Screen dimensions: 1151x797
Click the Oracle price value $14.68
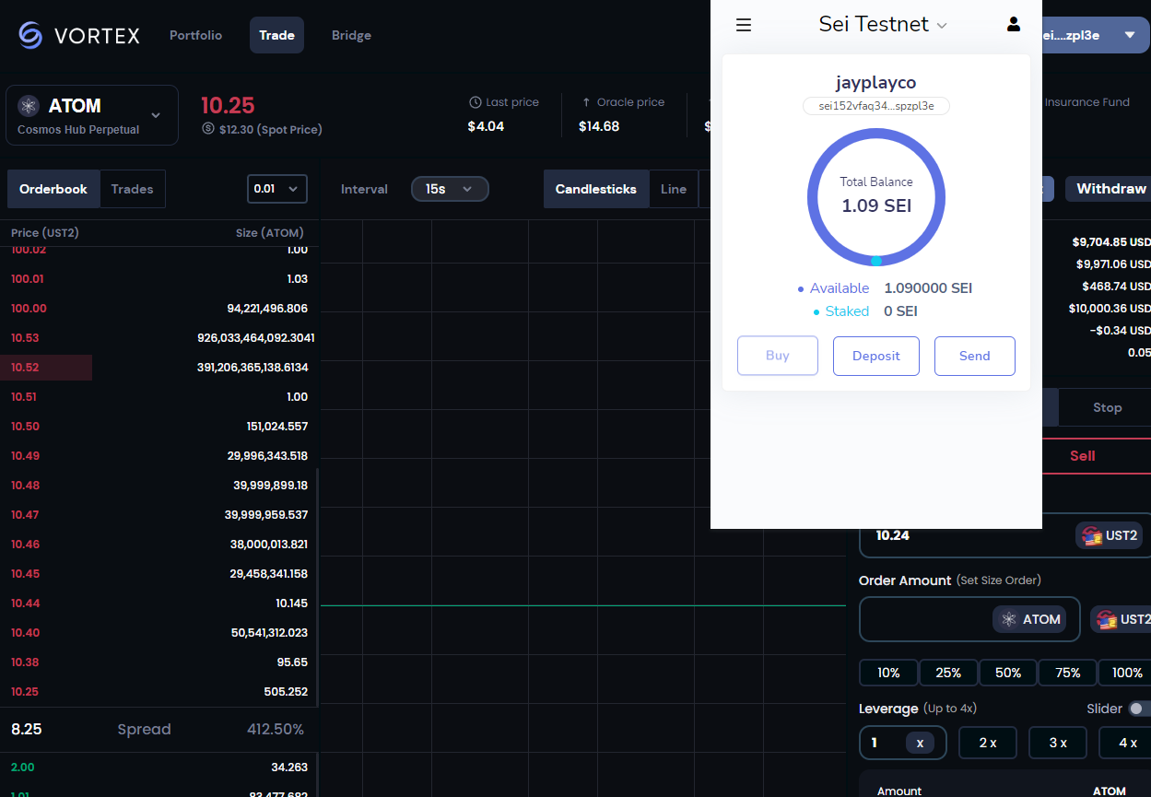[x=599, y=126]
